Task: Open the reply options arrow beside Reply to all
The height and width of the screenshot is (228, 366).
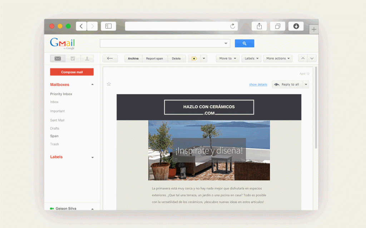Action: click(x=306, y=84)
